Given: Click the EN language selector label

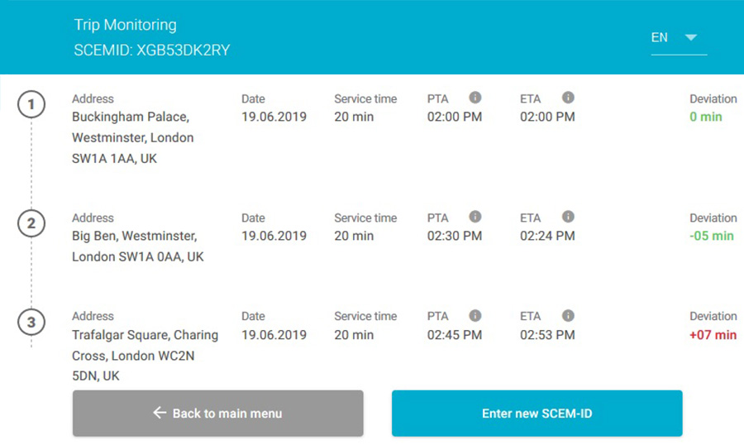Looking at the screenshot, I should pos(660,37).
